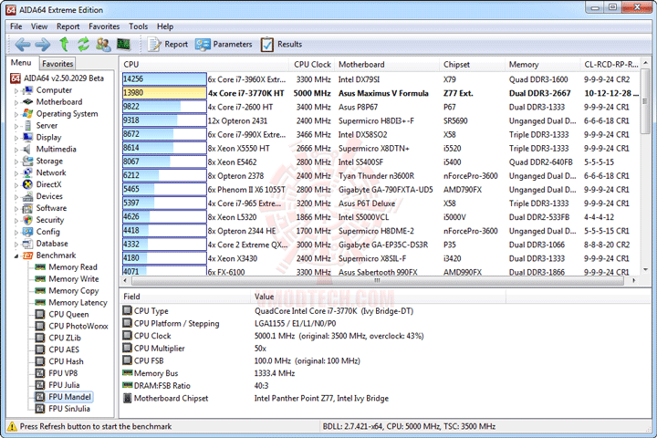This screenshot has width=657, height=438.
Task: Select Software icon in tree
Action: tap(28, 208)
